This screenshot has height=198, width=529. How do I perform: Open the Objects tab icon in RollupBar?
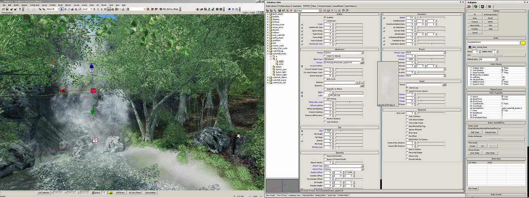470,6
